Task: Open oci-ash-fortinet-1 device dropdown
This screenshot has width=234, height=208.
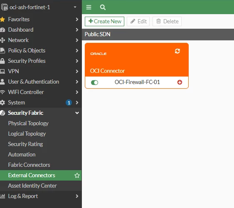Action: click(x=75, y=7)
